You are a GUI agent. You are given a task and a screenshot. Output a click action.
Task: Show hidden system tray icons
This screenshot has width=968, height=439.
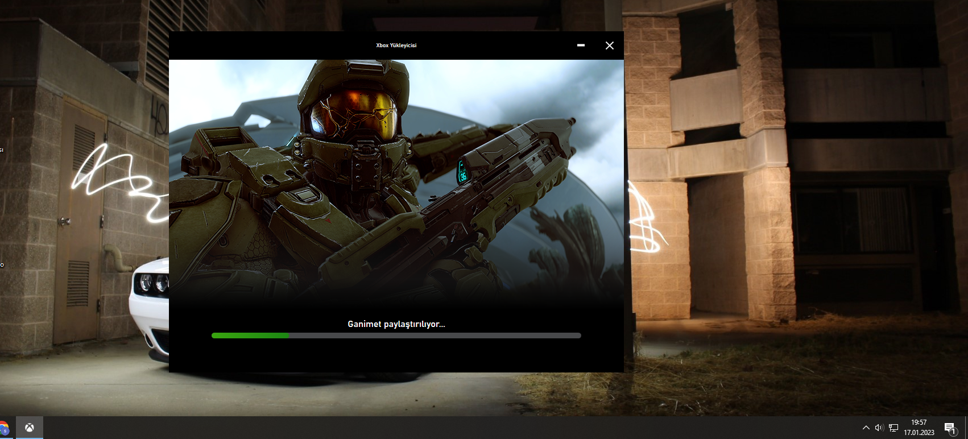point(866,428)
